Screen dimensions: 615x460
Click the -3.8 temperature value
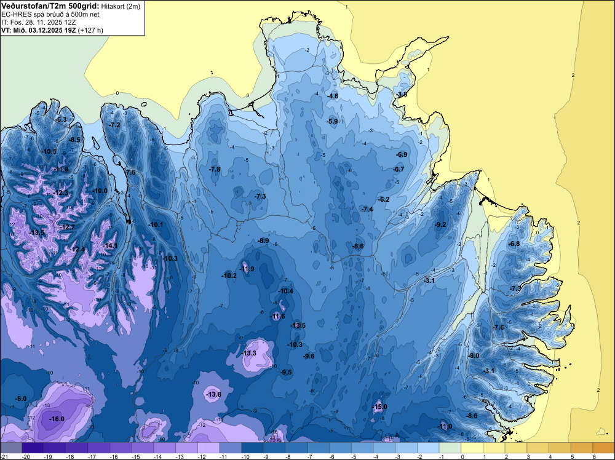click(x=401, y=95)
